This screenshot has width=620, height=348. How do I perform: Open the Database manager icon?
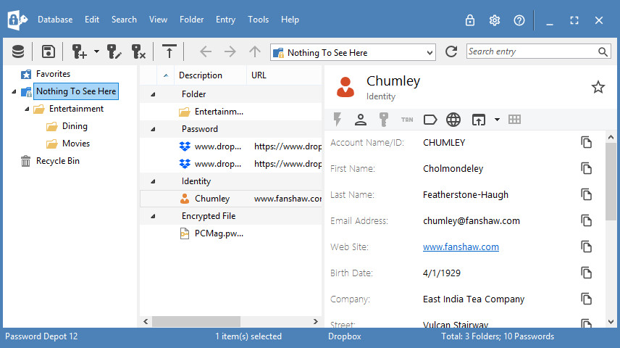pos(18,52)
